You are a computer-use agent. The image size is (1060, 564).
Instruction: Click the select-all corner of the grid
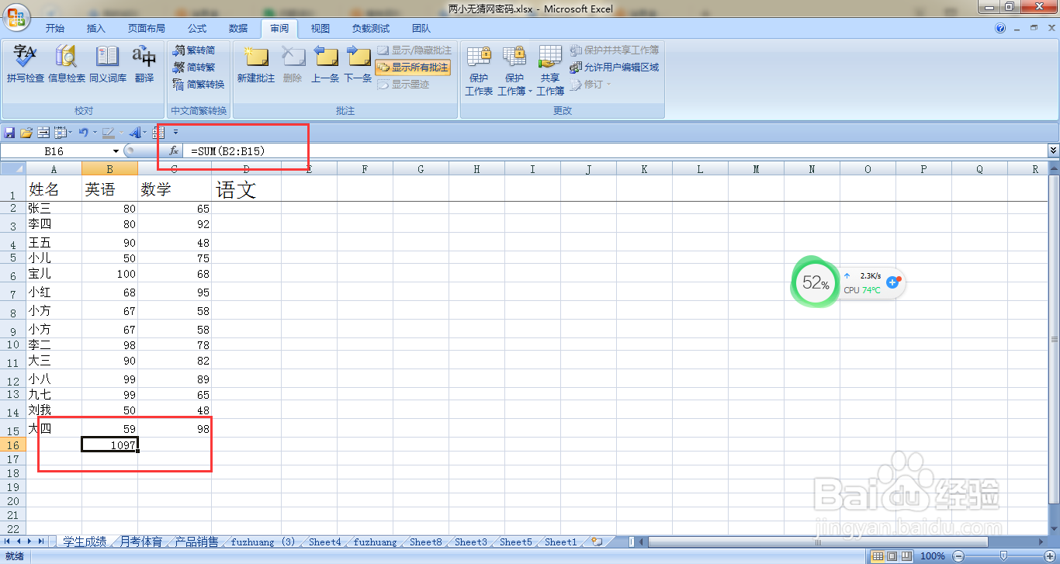pos(13,168)
